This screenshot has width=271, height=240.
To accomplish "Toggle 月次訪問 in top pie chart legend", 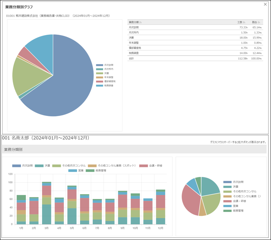I will coord(108,65).
